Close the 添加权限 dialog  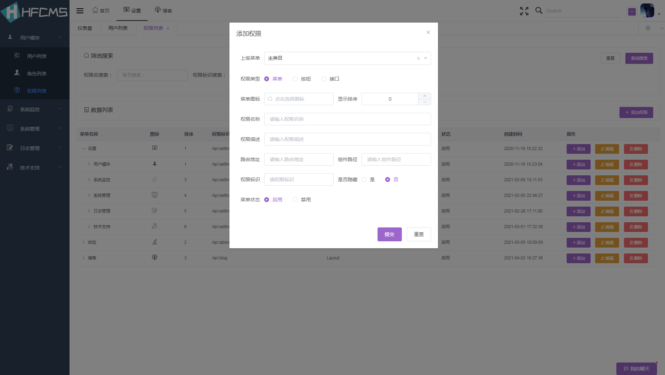click(428, 32)
